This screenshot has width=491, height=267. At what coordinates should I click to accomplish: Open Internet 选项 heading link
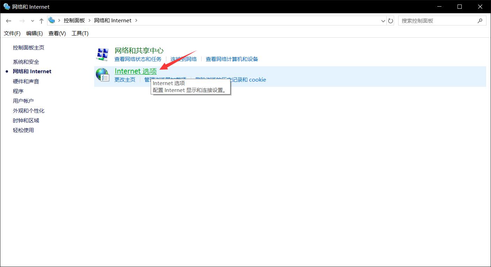click(136, 71)
